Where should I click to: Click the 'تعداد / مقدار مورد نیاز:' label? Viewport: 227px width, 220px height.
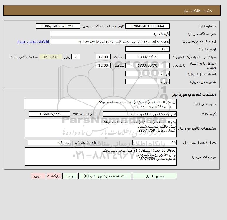(x=199, y=143)
